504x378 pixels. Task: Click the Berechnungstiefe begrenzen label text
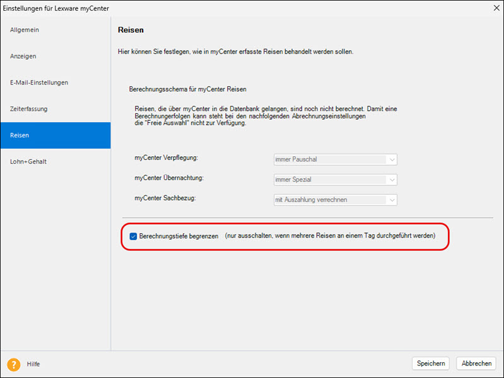pyautogui.click(x=179, y=236)
